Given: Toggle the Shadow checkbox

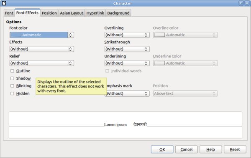Looking at the screenshot, I should [x=12, y=78].
